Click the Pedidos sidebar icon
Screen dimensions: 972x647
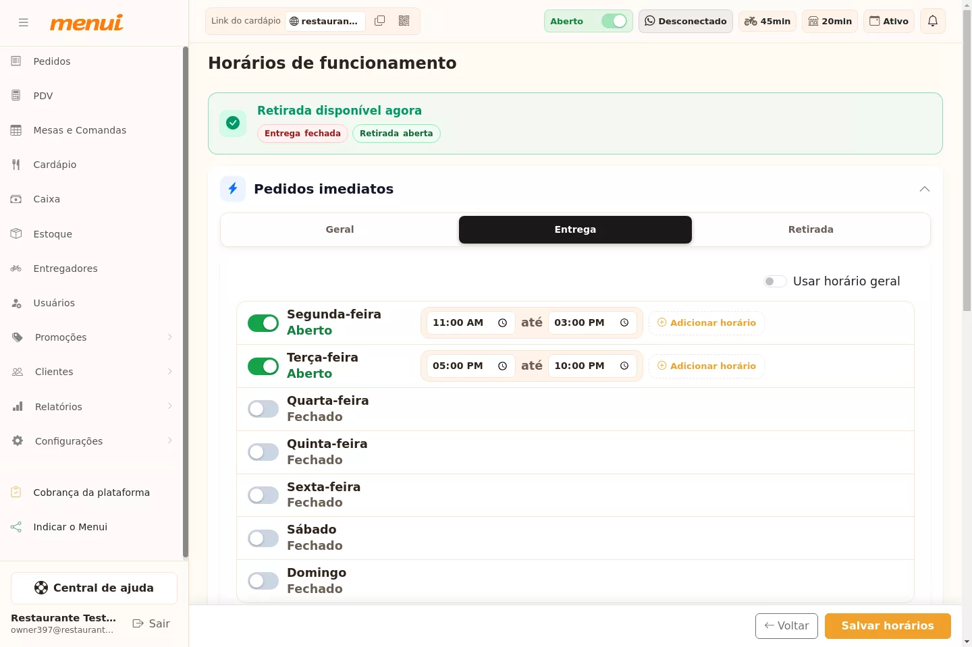pos(16,61)
